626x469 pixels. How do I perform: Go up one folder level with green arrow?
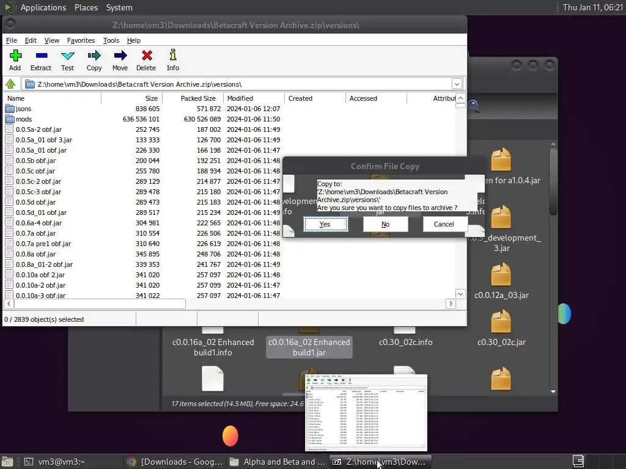(11, 84)
